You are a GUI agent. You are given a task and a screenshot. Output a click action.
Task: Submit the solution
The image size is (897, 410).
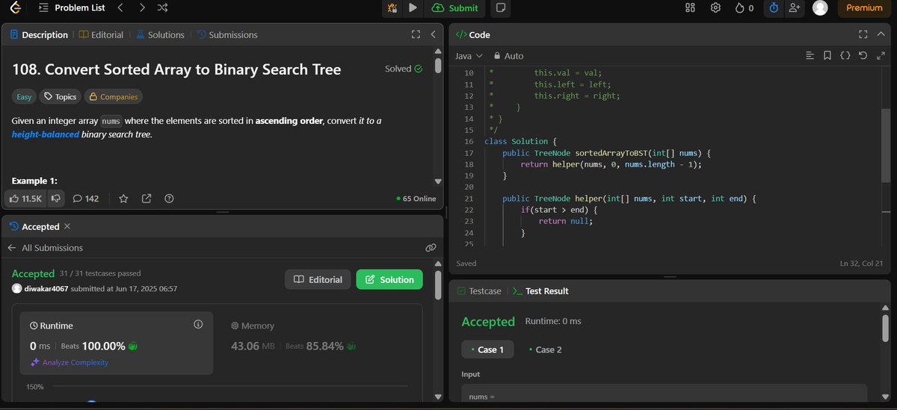click(x=455, y=8)
